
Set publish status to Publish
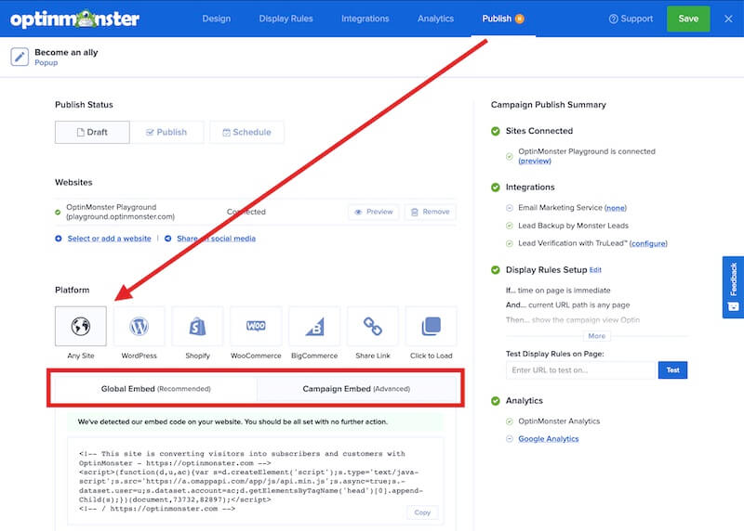click(x=166, y=132)
